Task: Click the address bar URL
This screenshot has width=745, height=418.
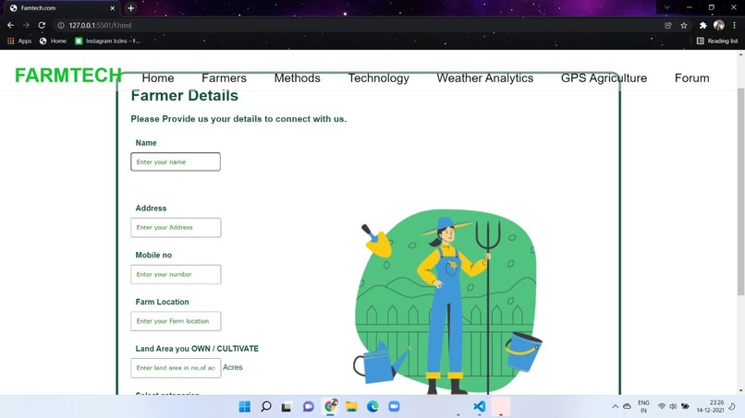Action: click(100, 25)
